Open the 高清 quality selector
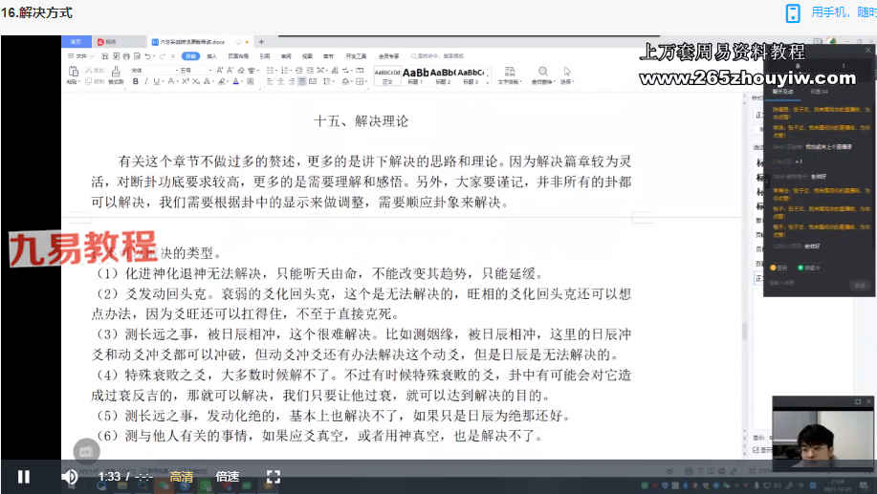 click(x=182, y=476)
